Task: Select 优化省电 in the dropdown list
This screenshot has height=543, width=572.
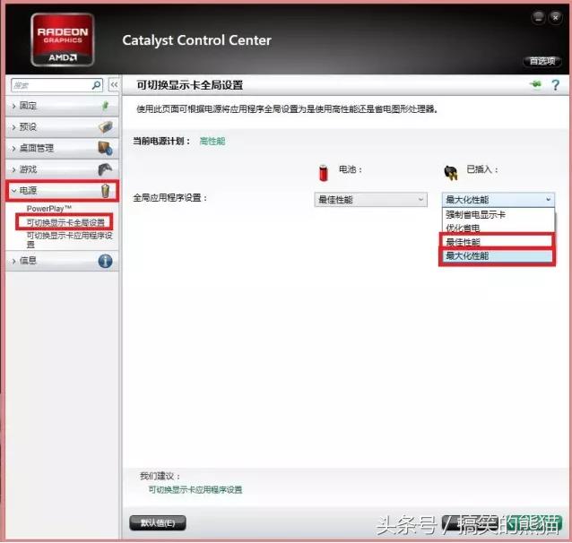Action: click(x=464, y=228)
